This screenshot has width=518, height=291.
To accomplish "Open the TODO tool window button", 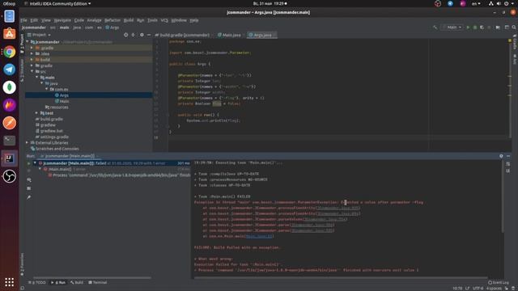I will [x=37, y=282].
